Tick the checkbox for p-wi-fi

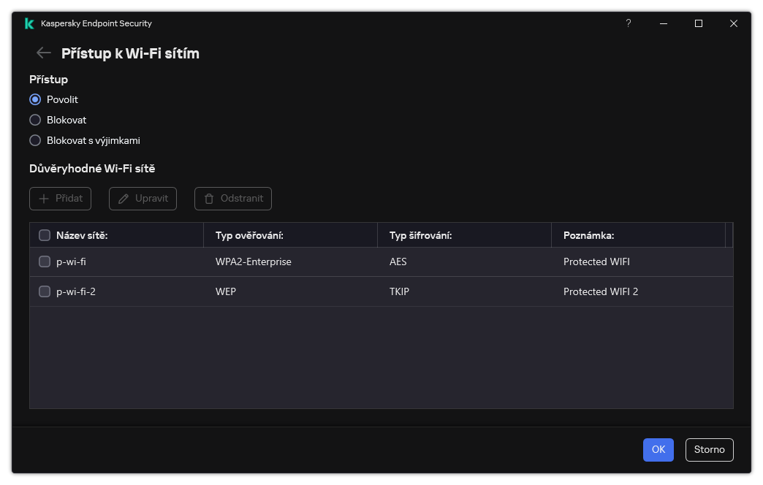point(45,261)
